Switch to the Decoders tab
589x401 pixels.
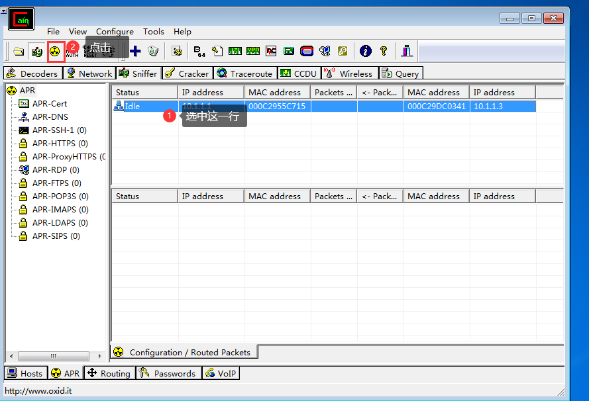(x=33, y=73)
